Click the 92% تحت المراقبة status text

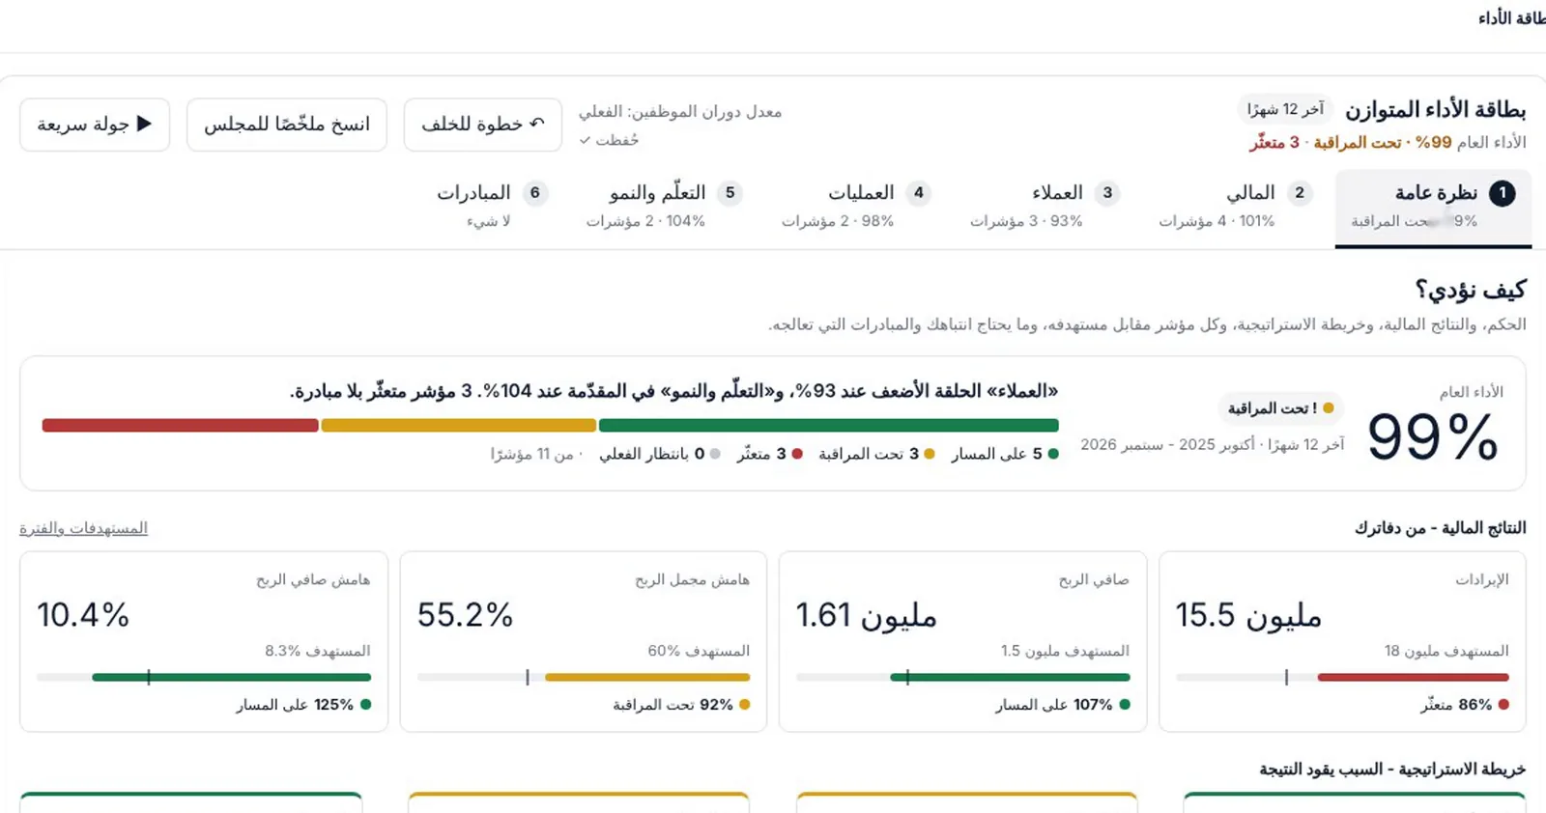(682, 705)
